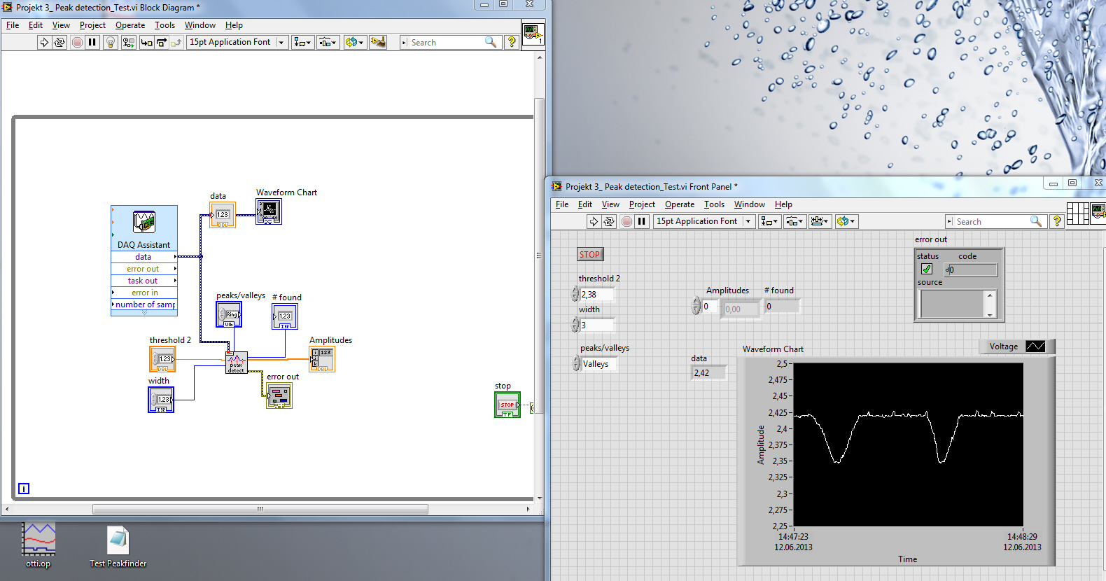Click the source box scroll down arrow
Viewport: 1106px width, 581px height.
pyautogui.click(x=990, y=314)
